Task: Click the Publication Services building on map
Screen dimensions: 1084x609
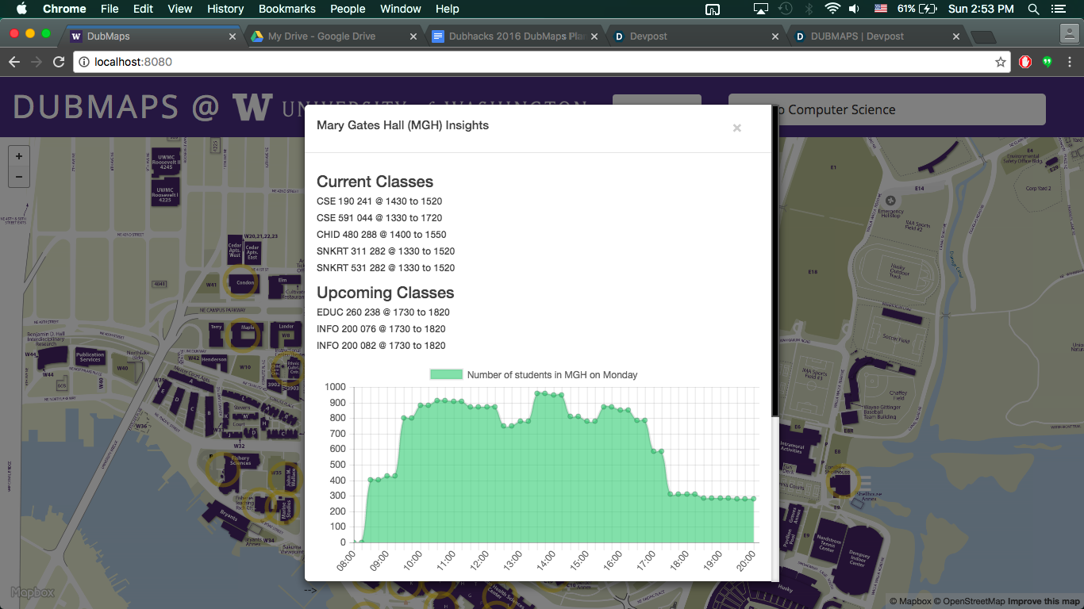Action: click(90, 357)
